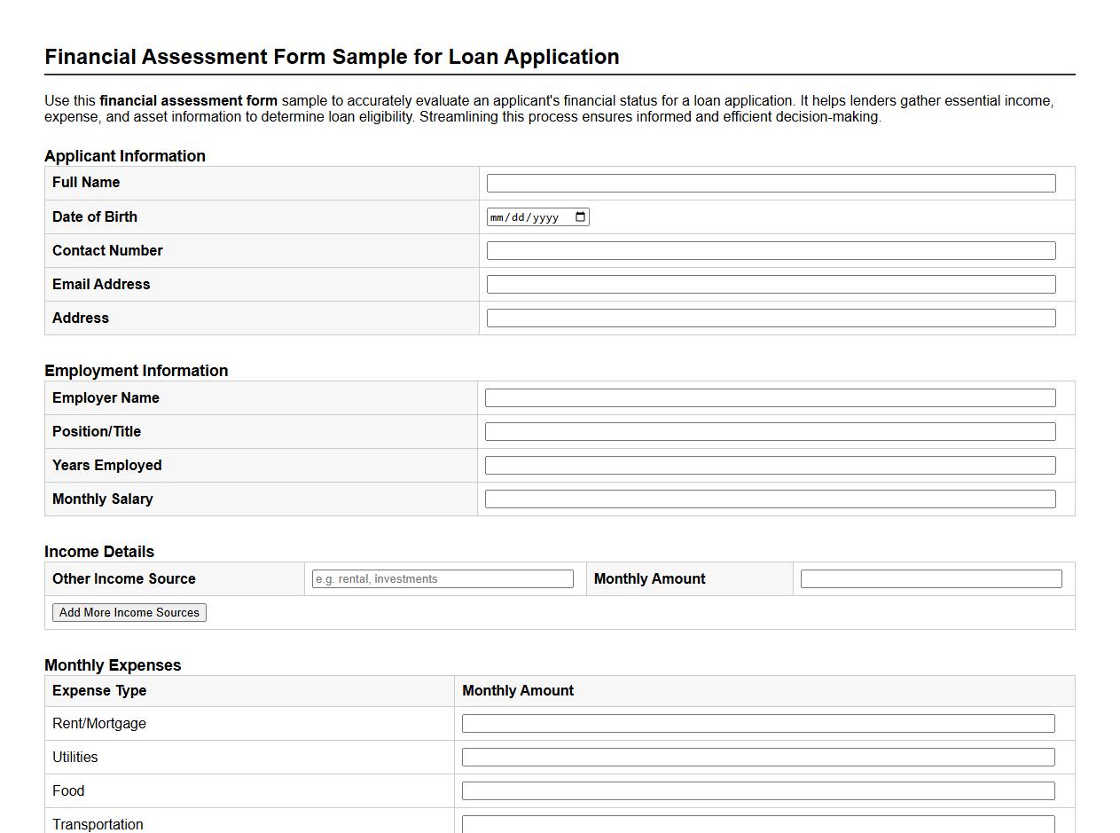
Task: Click the Food expense amount field
Action: click(x=757, y=790)
